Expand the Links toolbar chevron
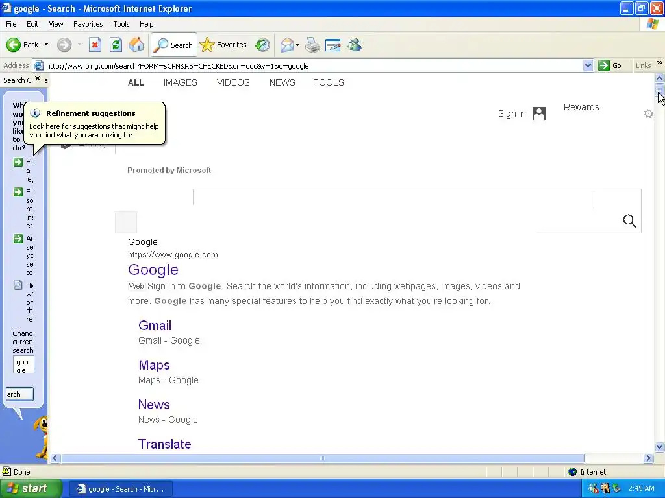Viewport: 665px width, 498px height. (660, 63)
